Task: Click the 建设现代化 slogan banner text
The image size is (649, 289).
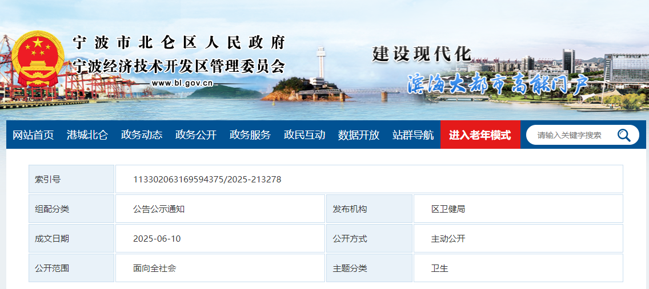Action: [x=422, y=54]
